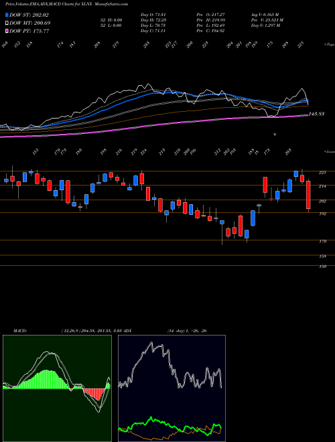
Task: Click the blue DOW ST legend swatch
Action: 7,15
